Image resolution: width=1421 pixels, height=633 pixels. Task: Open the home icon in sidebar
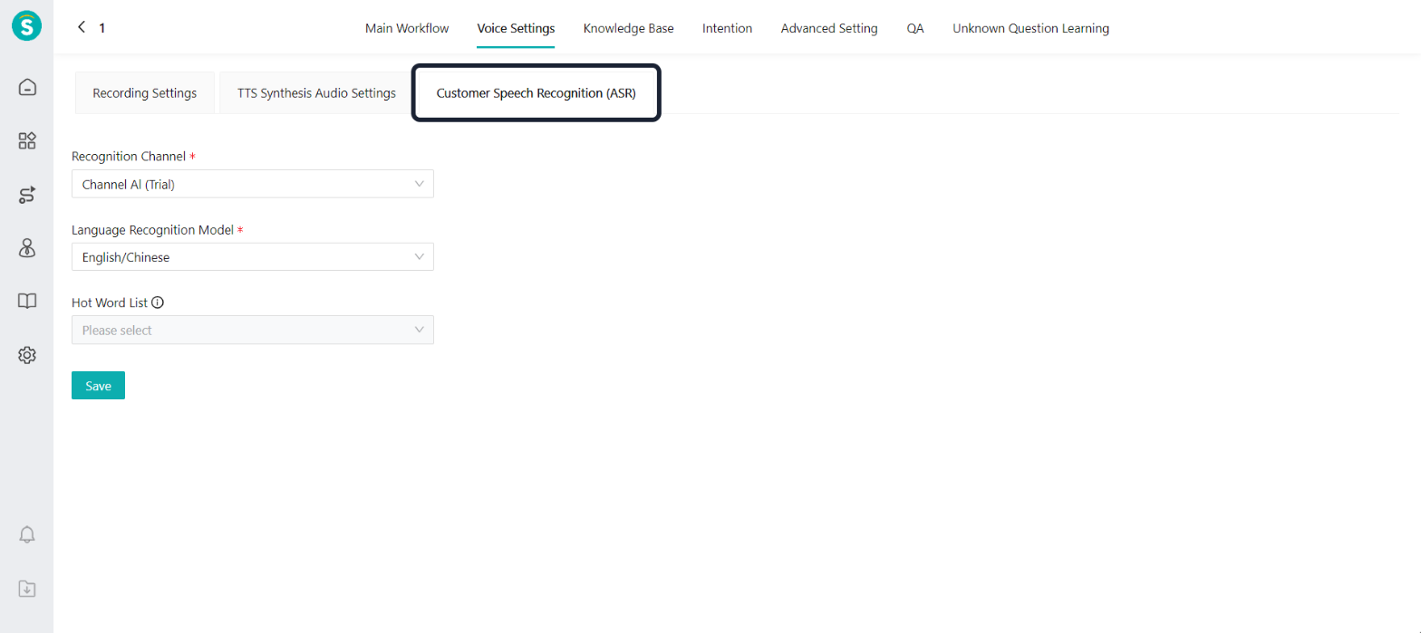(27, 87)
